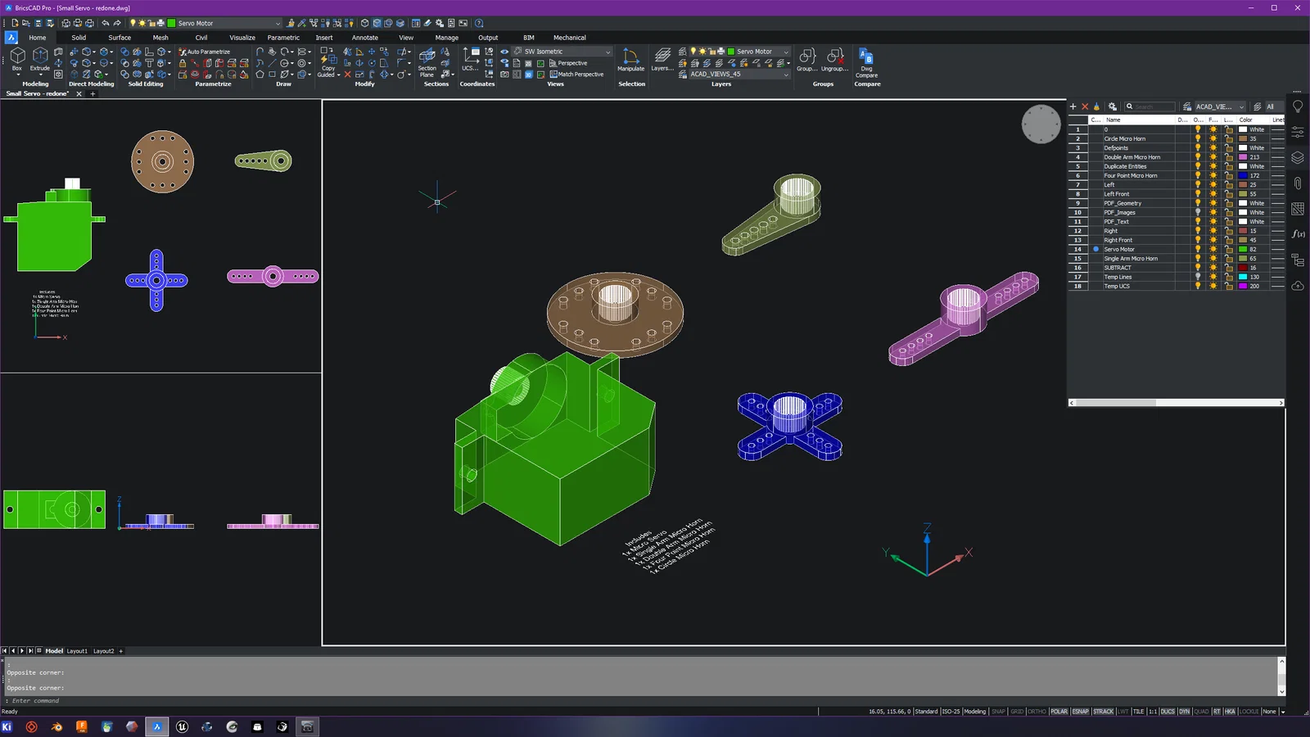
Task: Open help with the question mark icon
Action: (479, 23)
